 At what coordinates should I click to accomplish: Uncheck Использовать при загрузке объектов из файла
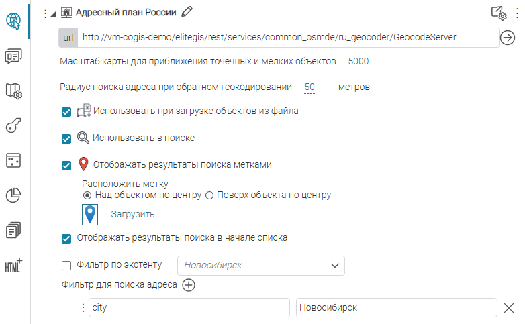(x=66, y=111)
